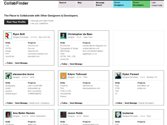This screenshot has width=167, height=125.
Task: Click Ana Belén Ramón's Zurich, Switzerland location
Action: coord(38,116)
